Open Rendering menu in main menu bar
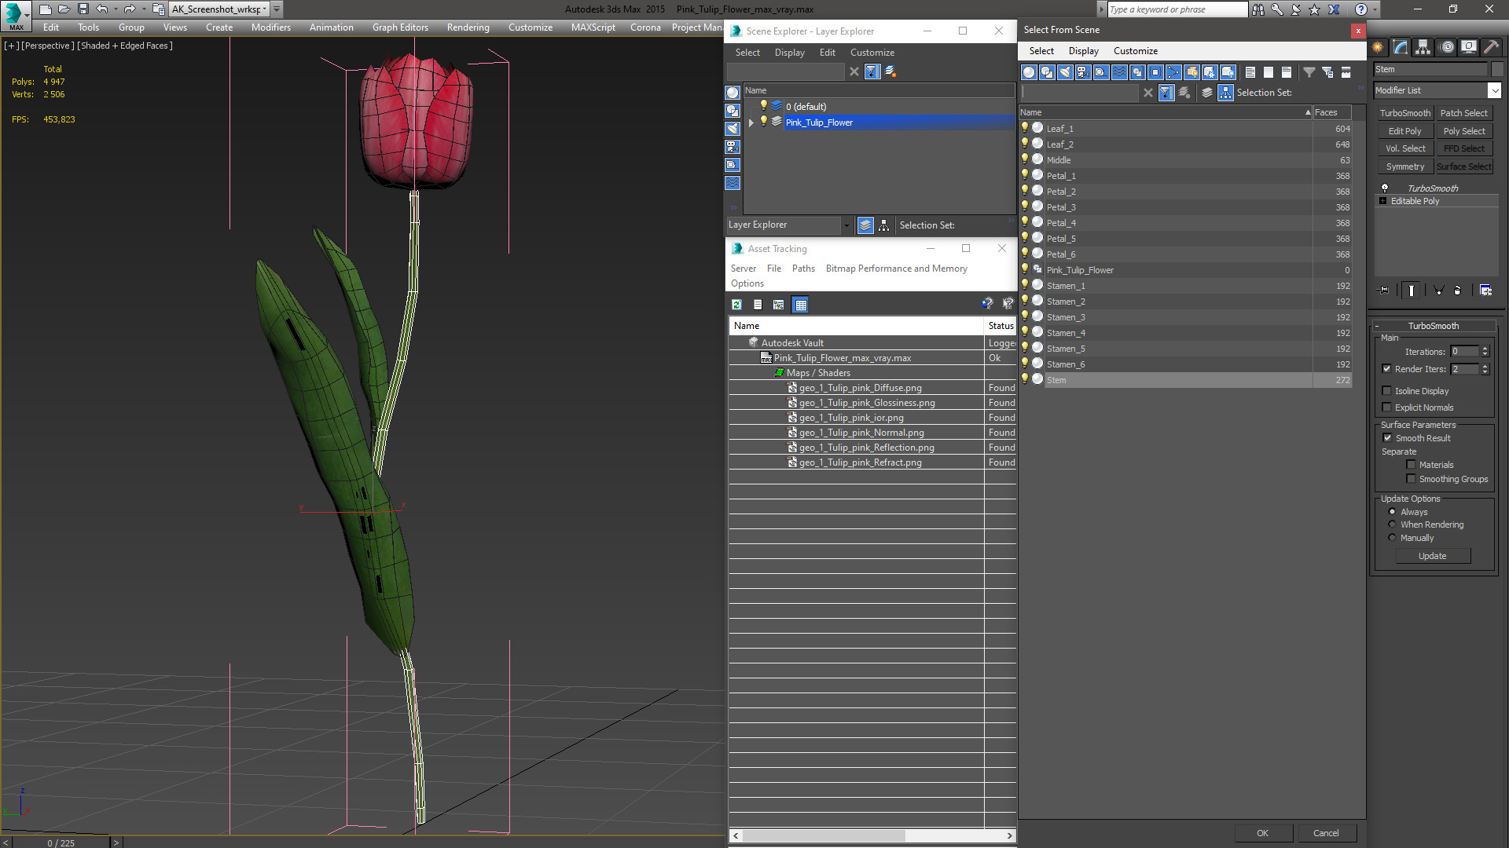 468,27
